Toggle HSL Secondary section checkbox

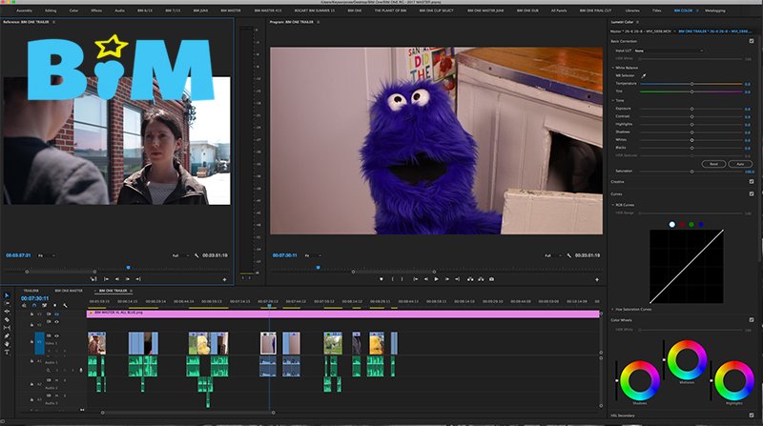(752, 416)
